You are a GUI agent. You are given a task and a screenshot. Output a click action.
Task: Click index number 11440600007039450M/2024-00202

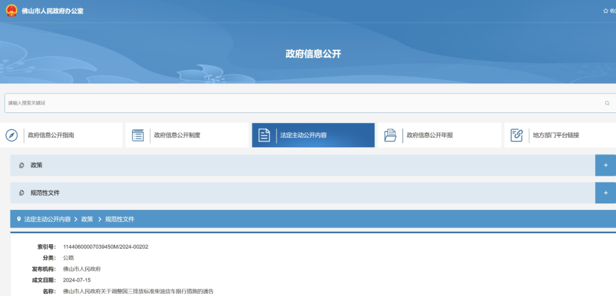coord(106,247)
